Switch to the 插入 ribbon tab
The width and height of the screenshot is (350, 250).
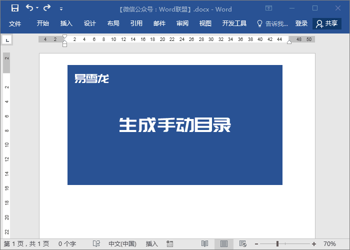click(x=66, y=23)
